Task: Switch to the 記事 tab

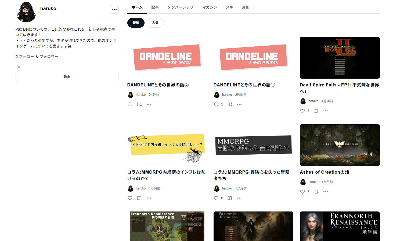Action: coord(155,7)
